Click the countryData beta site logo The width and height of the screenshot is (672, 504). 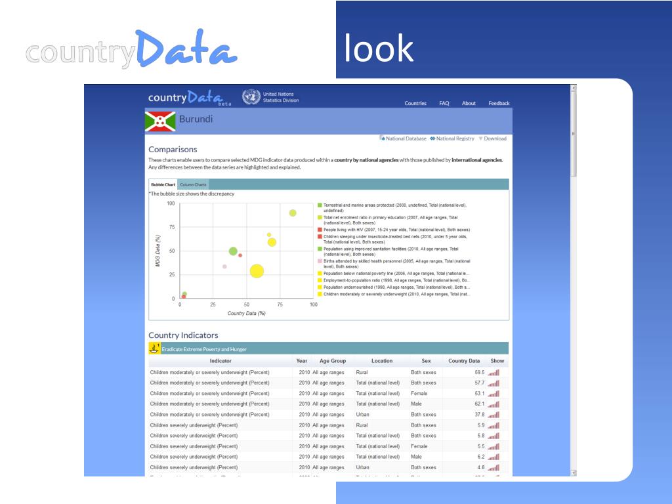click(x=190, y=98)
